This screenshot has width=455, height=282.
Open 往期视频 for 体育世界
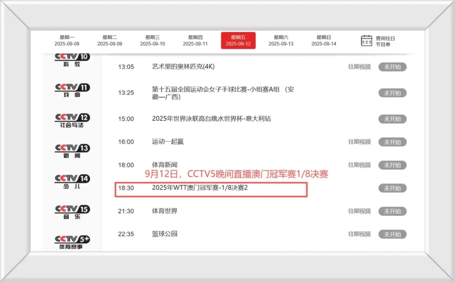pos(359,211)
